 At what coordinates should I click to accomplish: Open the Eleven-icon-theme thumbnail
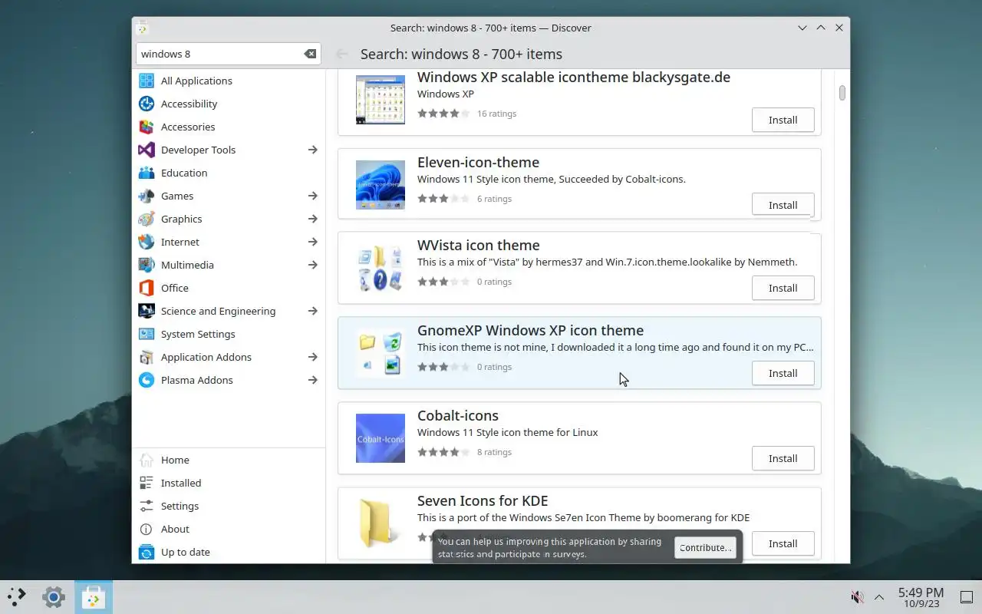click(381, 185)
